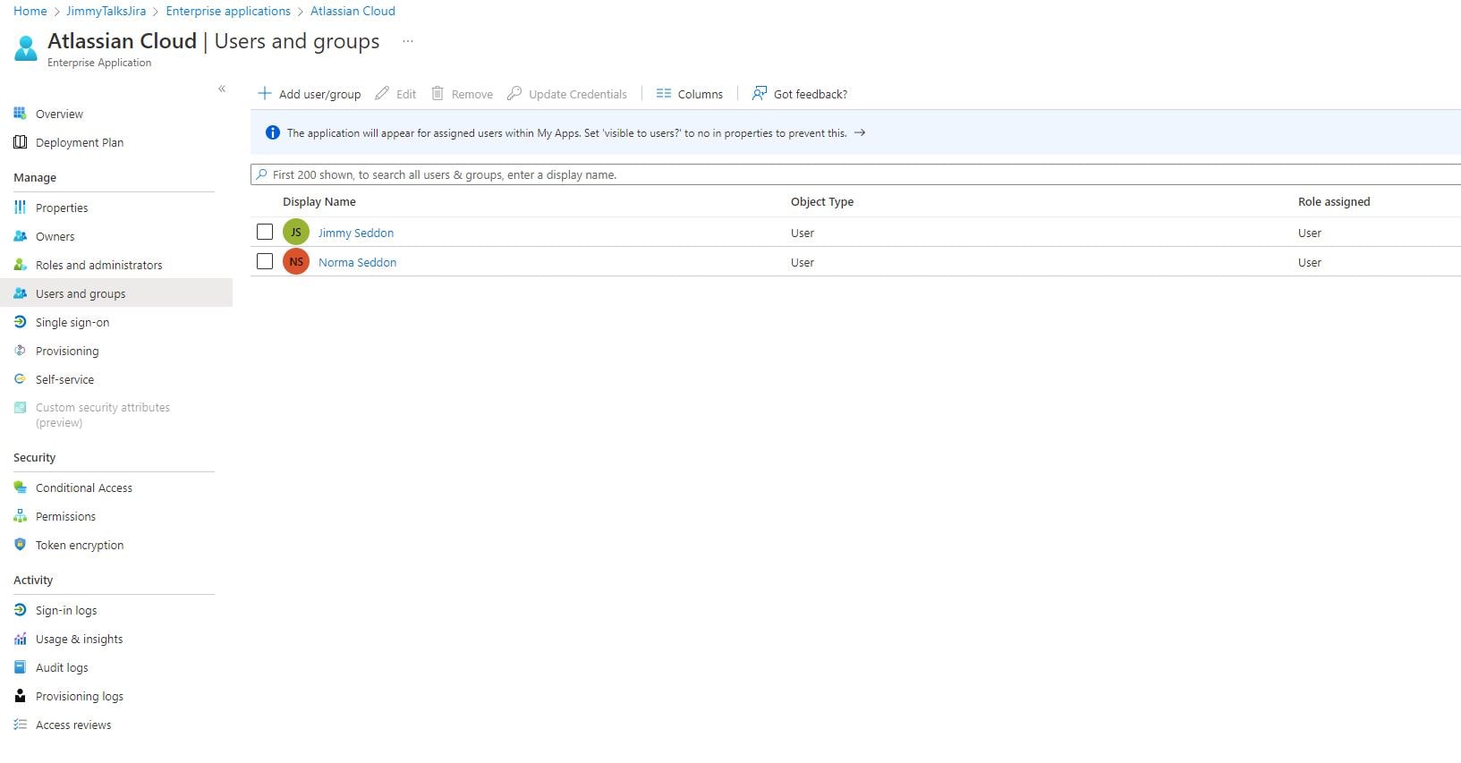
Task: Click the Access reviews checklist icon
Action: click(x=20, y=725)
